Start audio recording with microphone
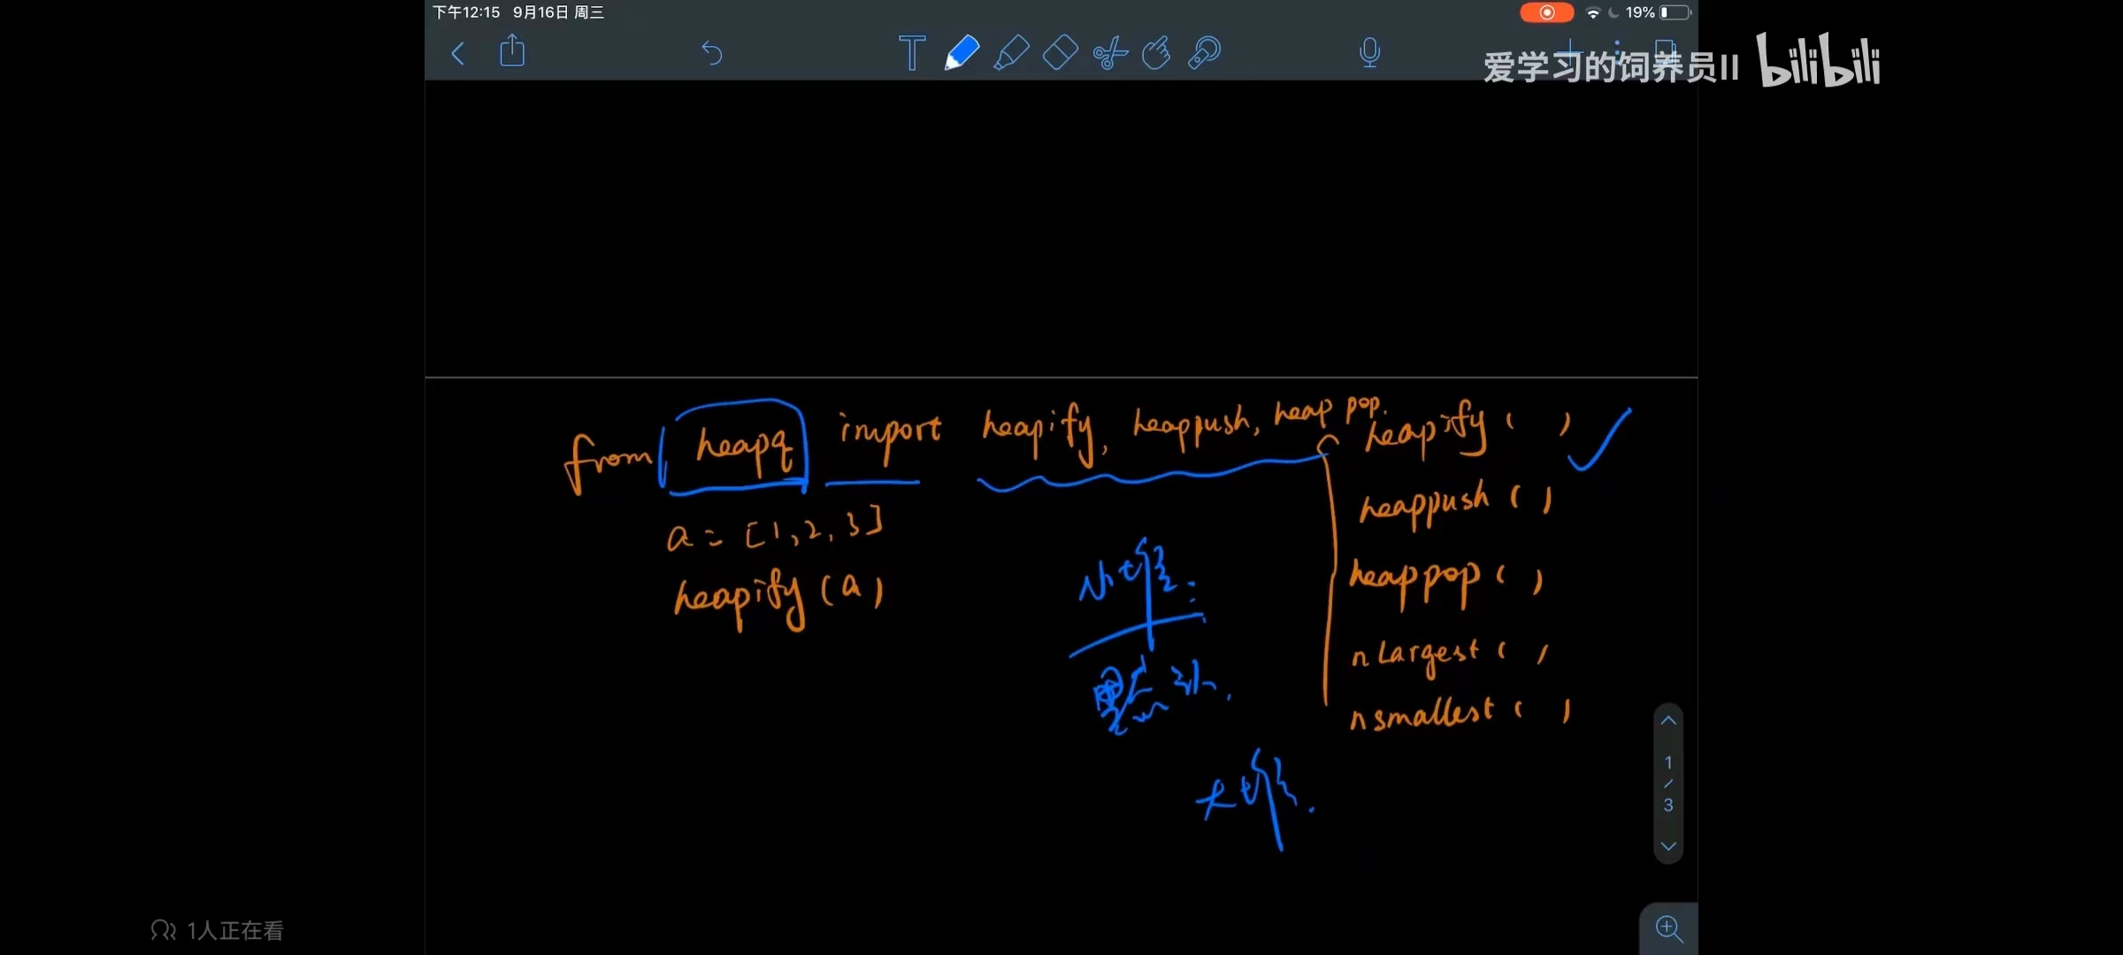The image size is (2123, 955). coord(1369,53)
